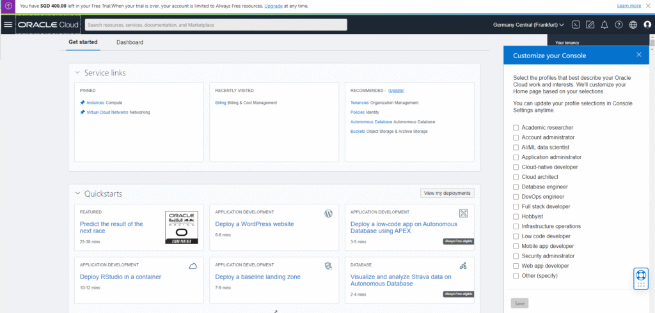Click the cloud icon on RStudio card
The width and height of the screenshot is (655, 313).
[x=193, y=266]
